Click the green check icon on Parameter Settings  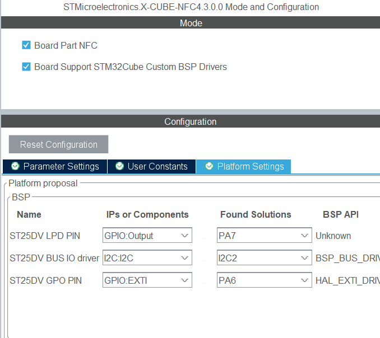[x=15, y=166]
